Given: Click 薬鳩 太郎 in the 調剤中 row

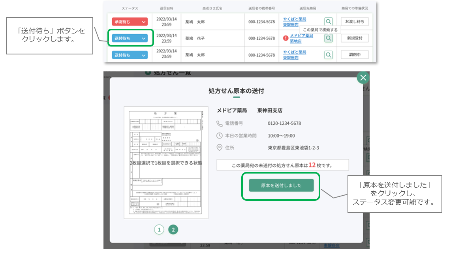Looking at the screenshot, I should click(195, 55).
